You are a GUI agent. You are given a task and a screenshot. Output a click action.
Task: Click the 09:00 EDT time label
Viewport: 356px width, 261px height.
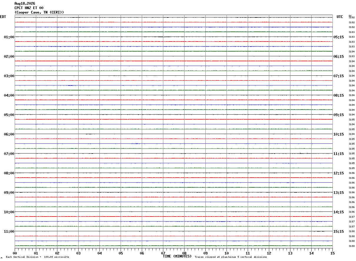[x=9, y=193]
